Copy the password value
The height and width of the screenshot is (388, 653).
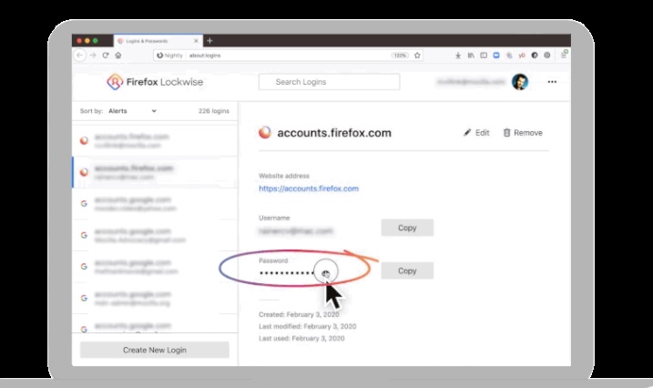click(407, 271)
